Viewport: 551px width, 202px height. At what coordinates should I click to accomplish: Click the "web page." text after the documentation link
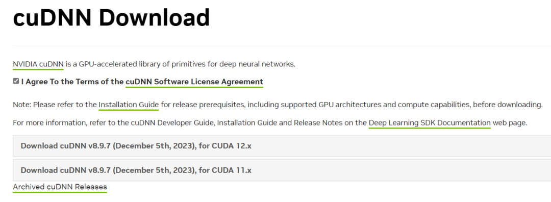510,123
